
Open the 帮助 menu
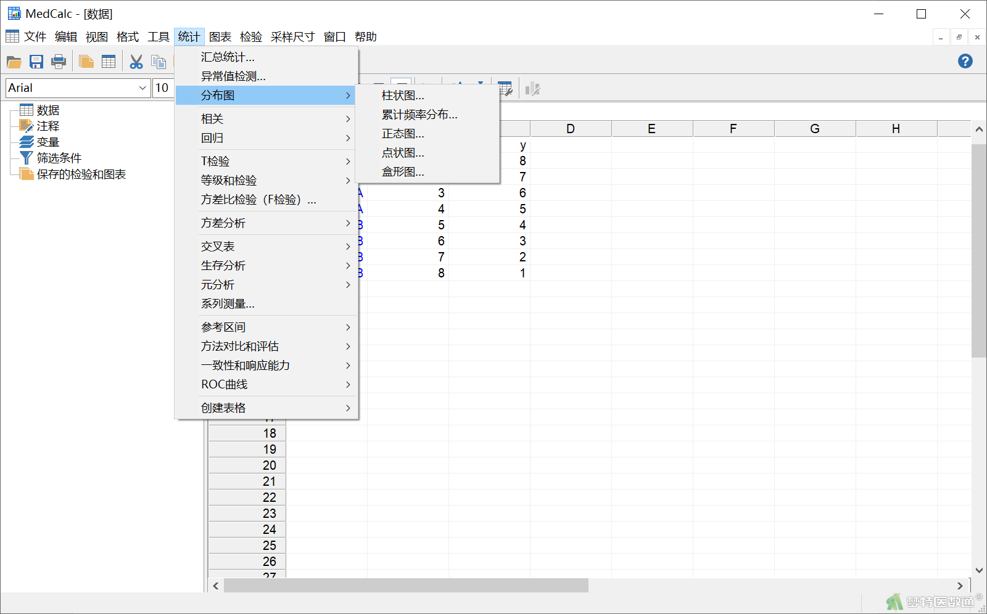coord(366,37)
